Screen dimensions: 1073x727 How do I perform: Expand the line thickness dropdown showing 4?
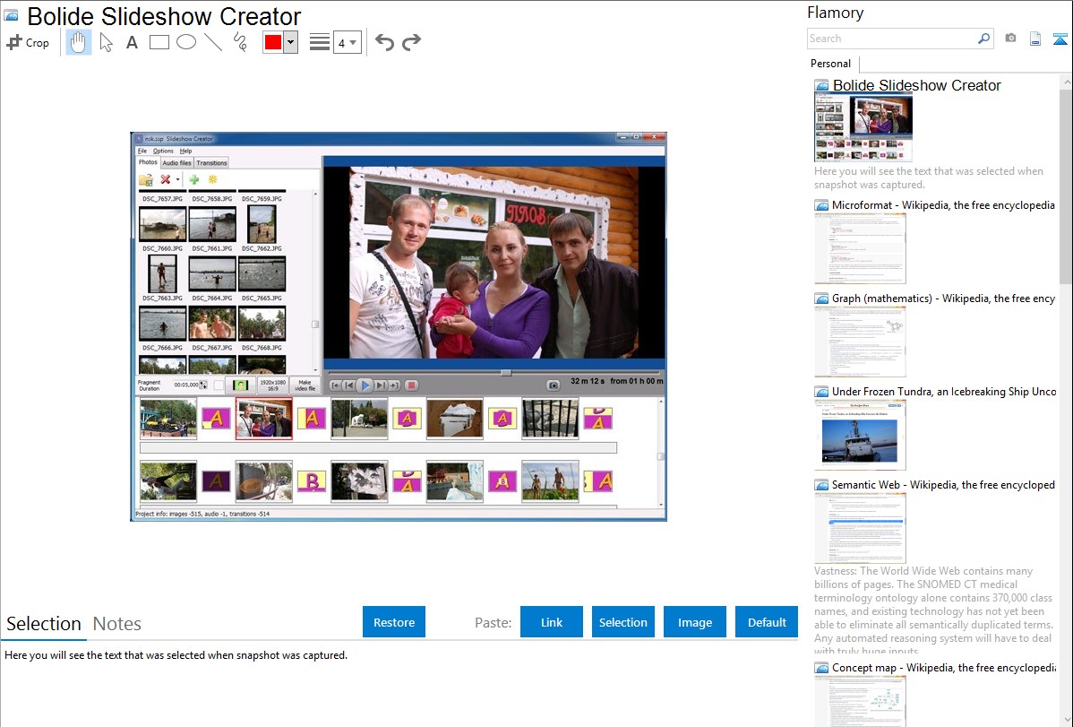pyautogui.click(x=347, y=42)
